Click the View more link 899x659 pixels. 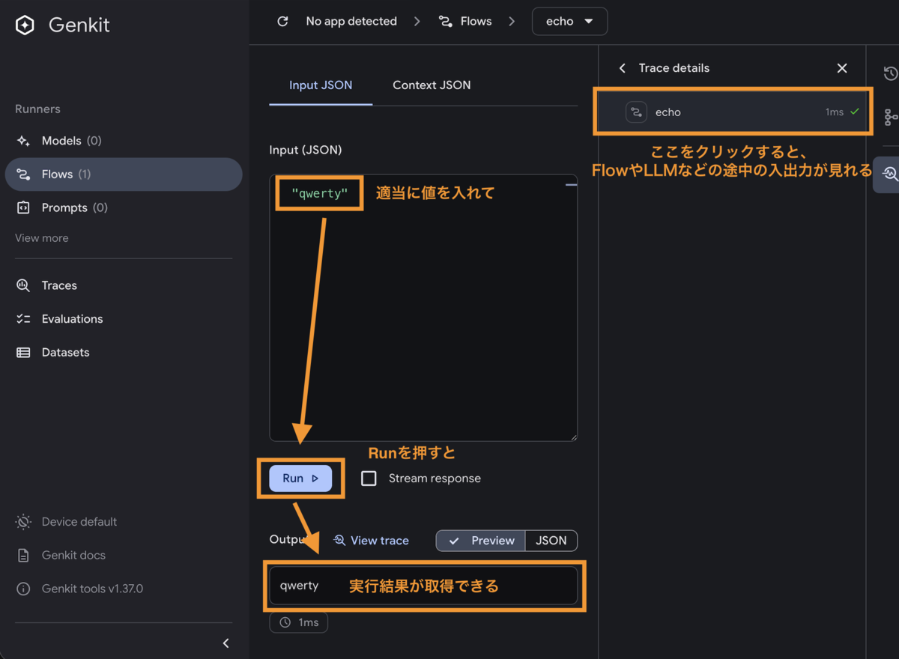tap(42, 238)
